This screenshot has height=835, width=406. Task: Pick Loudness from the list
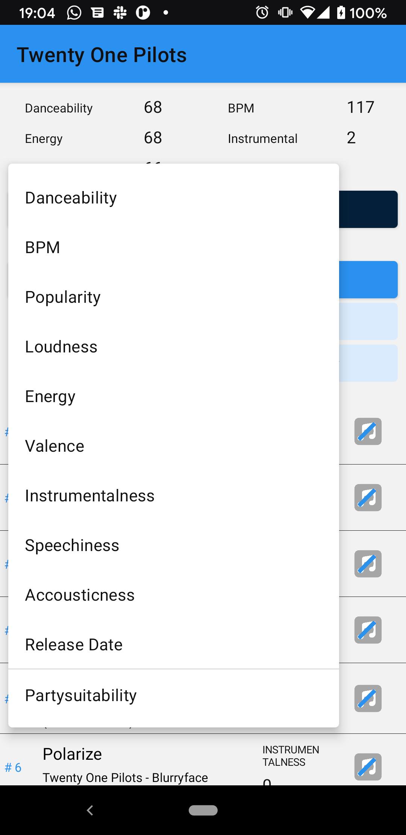(174, 347)
